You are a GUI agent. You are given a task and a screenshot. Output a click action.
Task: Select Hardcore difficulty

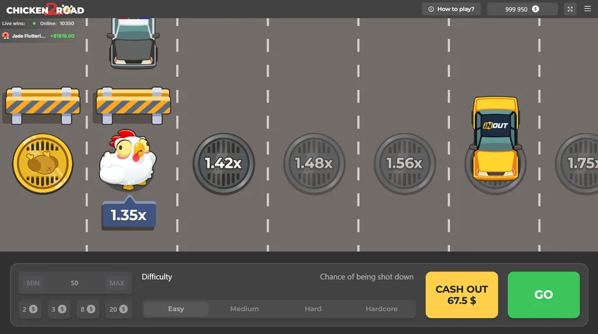(381, 309)
